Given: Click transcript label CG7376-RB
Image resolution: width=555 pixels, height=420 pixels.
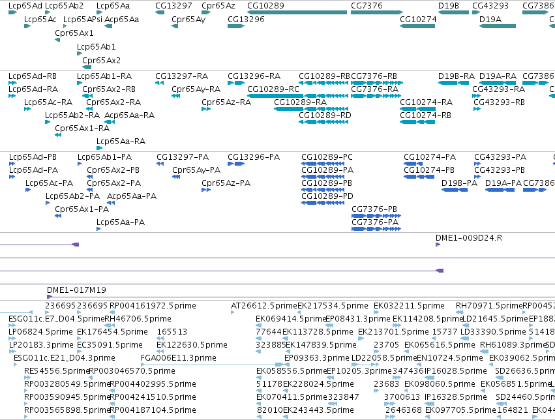Looking at the screenshot, I should click(x=374, y=76).
